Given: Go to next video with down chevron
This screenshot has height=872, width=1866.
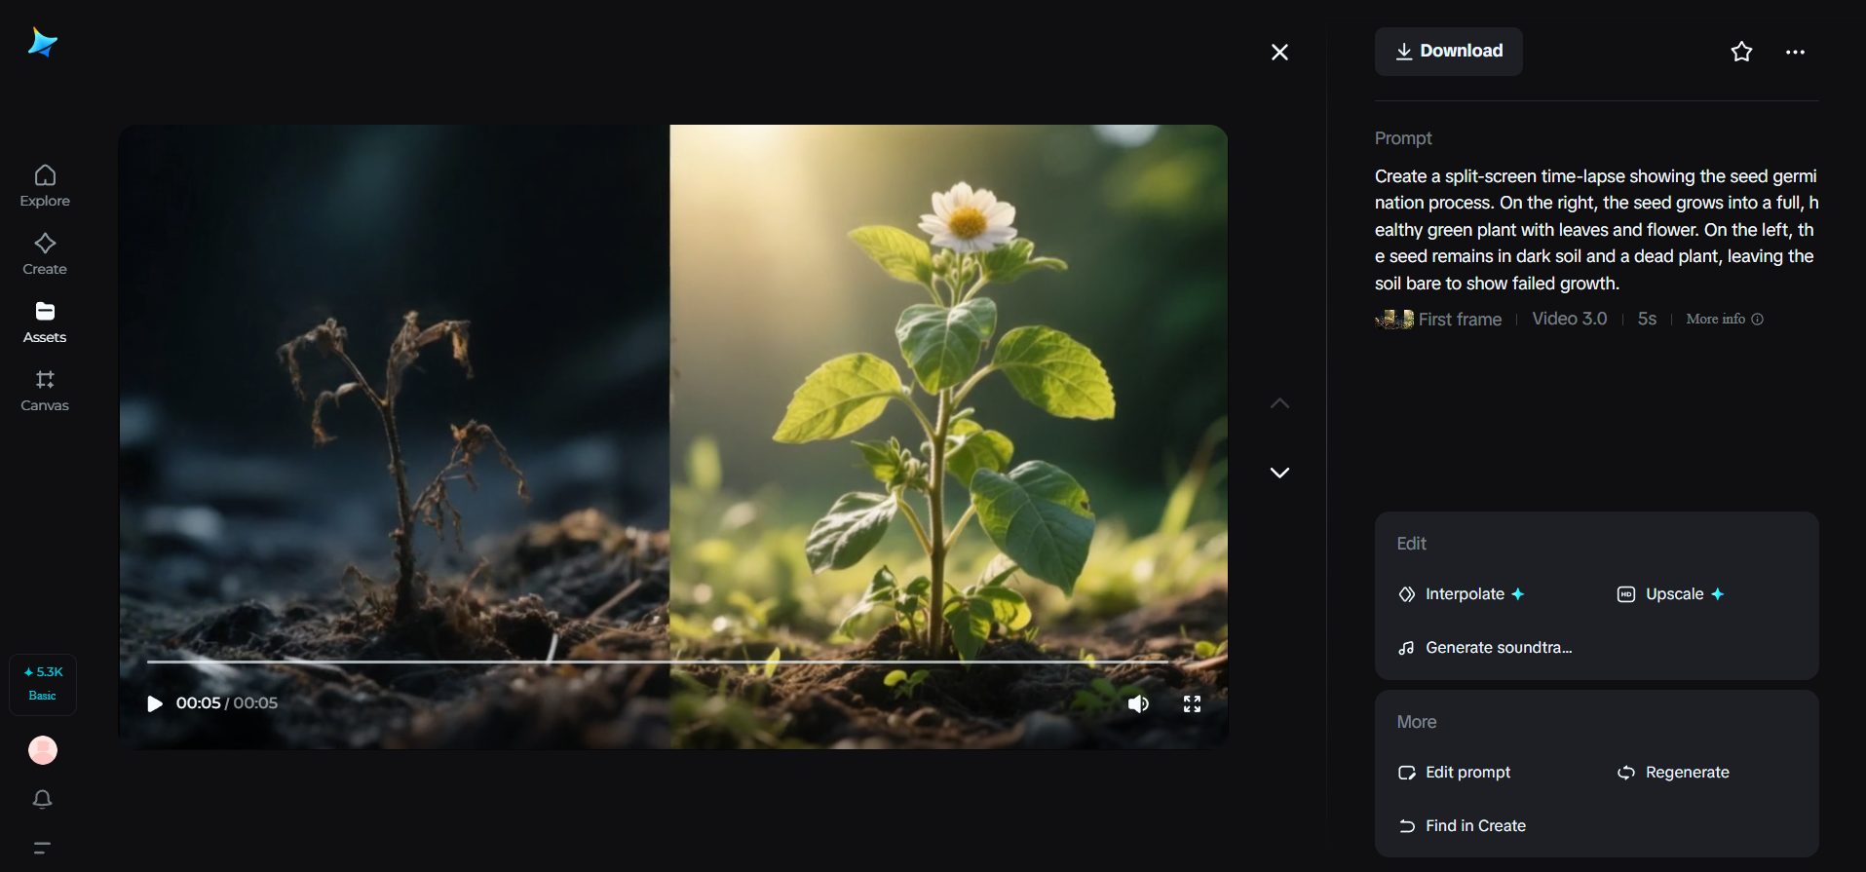Looking at the screenshot, I should pyautogui.click(x=1279, y=473).
